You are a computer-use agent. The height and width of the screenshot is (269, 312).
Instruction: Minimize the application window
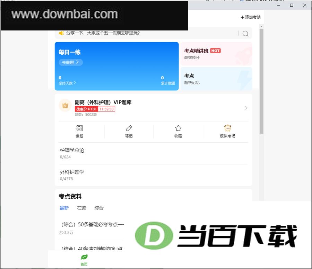pyautogui.click(x=278, y=5)
